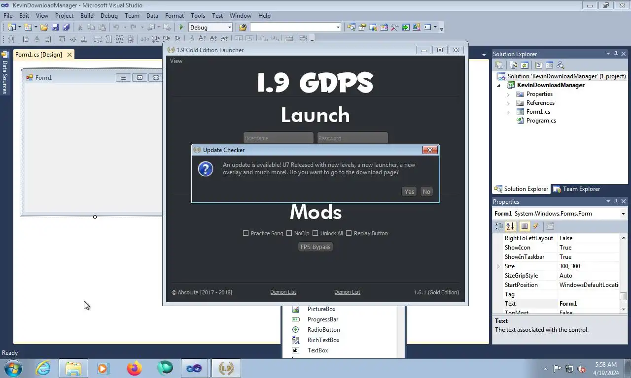Click View Class Diagram icon in Solution Explorer
This screenshot has height=378, width=631.
click(561, 65)
